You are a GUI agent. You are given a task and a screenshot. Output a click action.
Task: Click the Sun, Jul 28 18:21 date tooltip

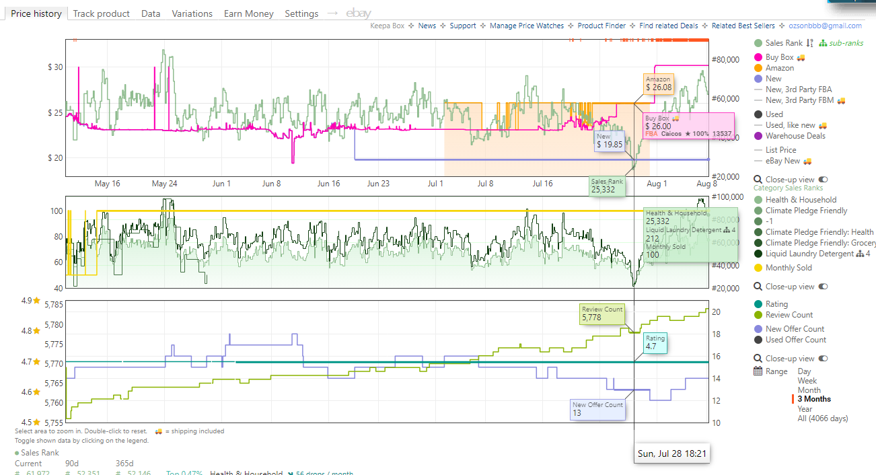(x=672, y=454)
